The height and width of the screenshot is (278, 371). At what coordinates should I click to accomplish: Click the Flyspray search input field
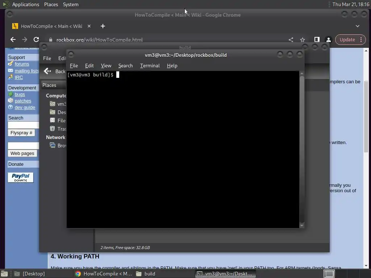tap(23, 125)
